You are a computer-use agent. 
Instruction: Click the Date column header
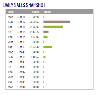point(11,12)
